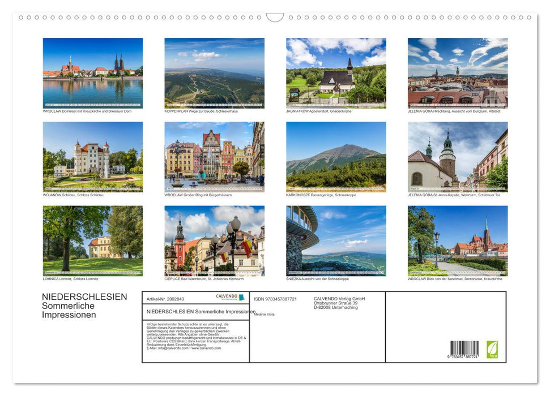Click the ISBN 9783457887721 label
The height and width of the screenshot is (396, 550).
point(274,299)
